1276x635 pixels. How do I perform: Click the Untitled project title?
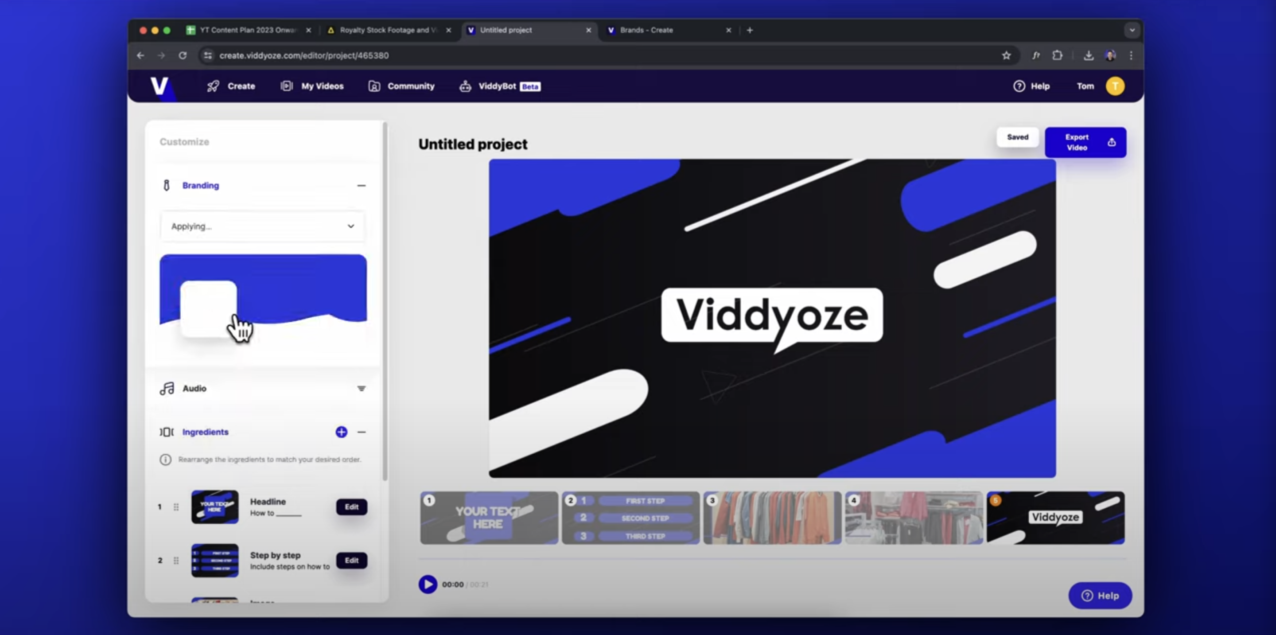point(473,144)
